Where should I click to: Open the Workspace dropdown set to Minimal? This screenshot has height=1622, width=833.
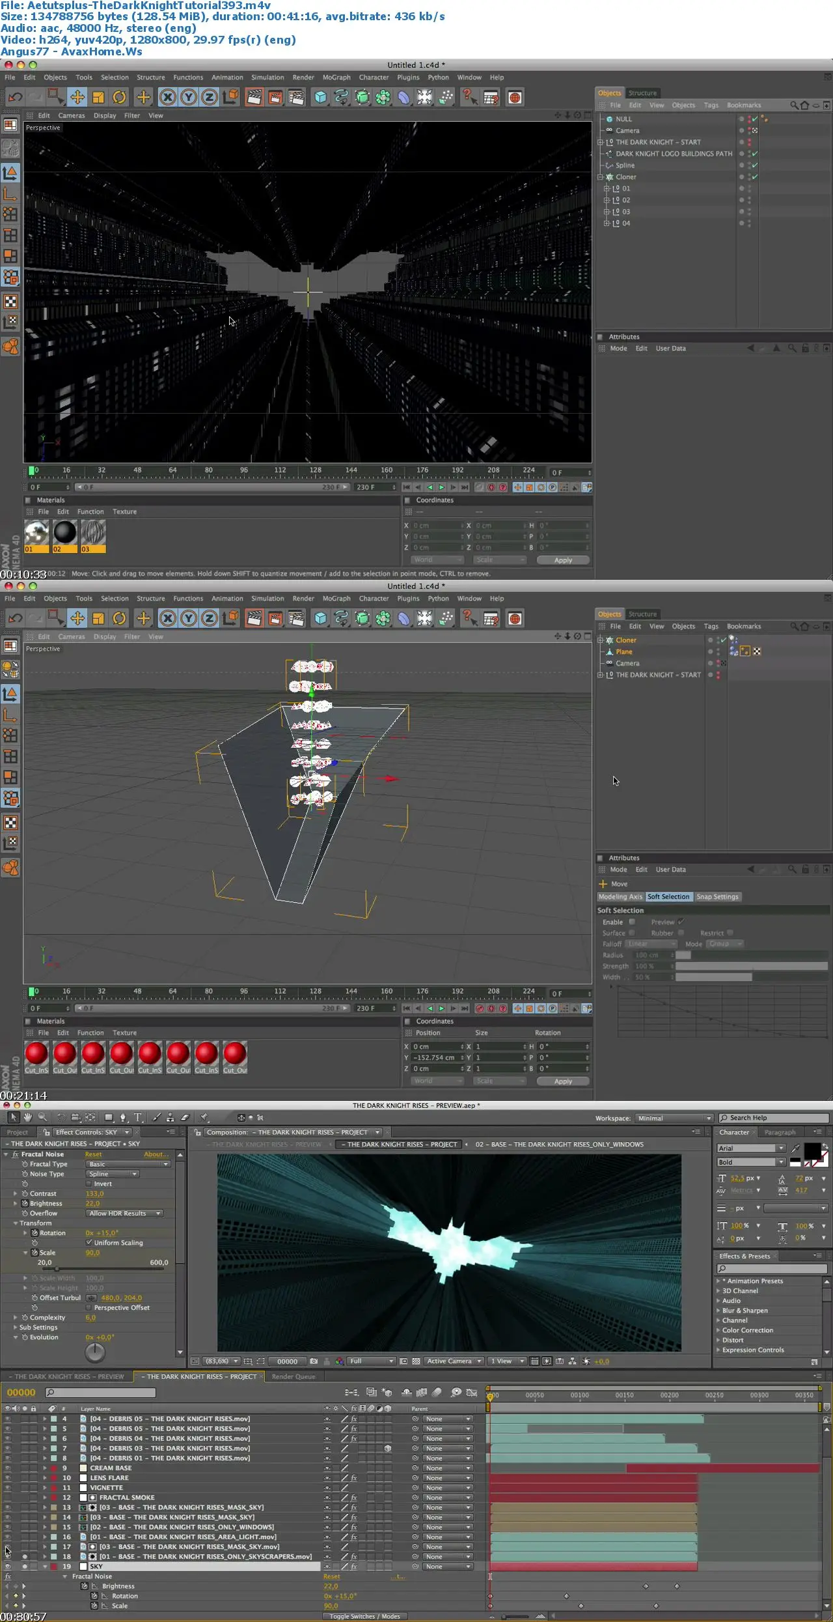point(674,1118)
